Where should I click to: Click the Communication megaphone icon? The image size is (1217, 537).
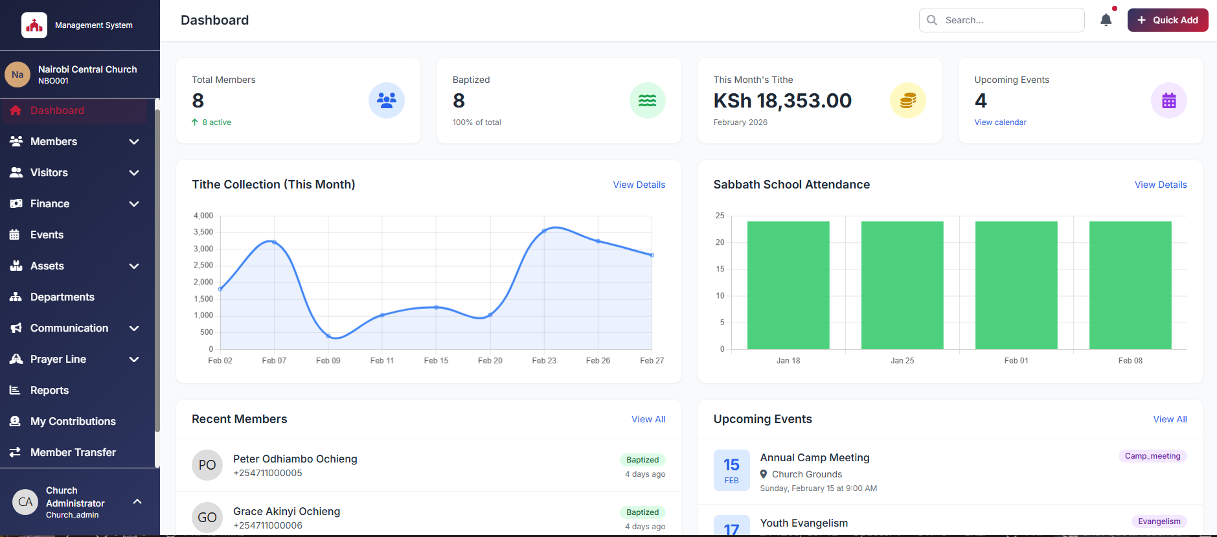[16, 328]
